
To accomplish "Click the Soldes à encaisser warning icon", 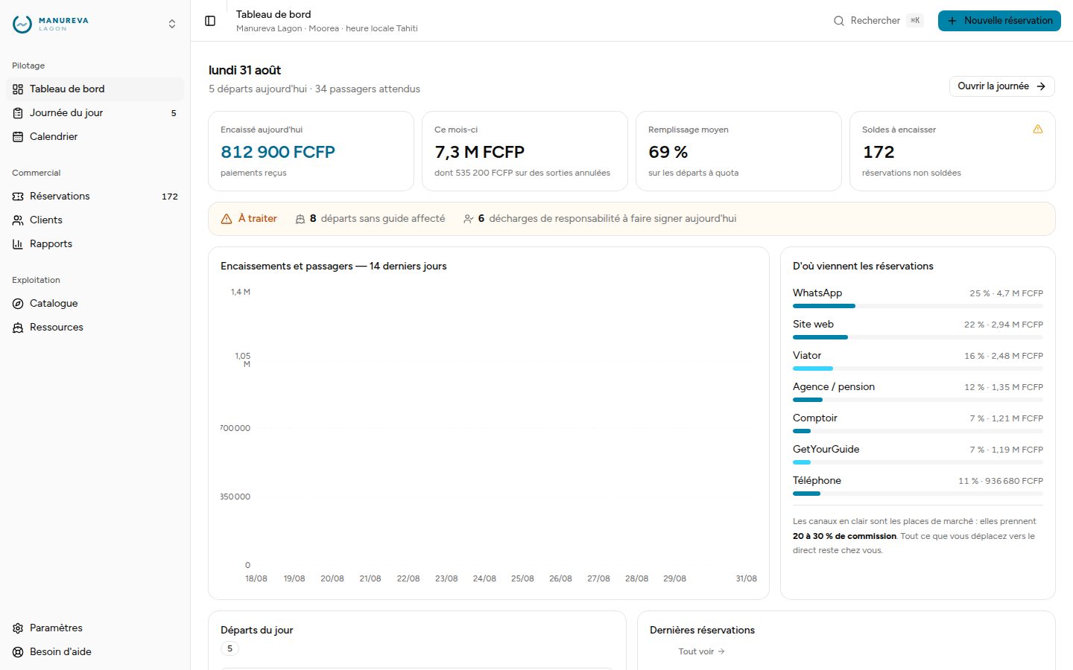I will [1038, 130].
